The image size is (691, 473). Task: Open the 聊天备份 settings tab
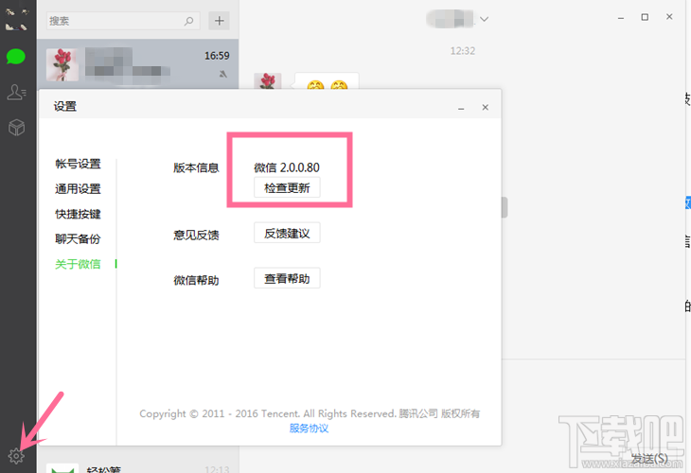coord(78,239)
